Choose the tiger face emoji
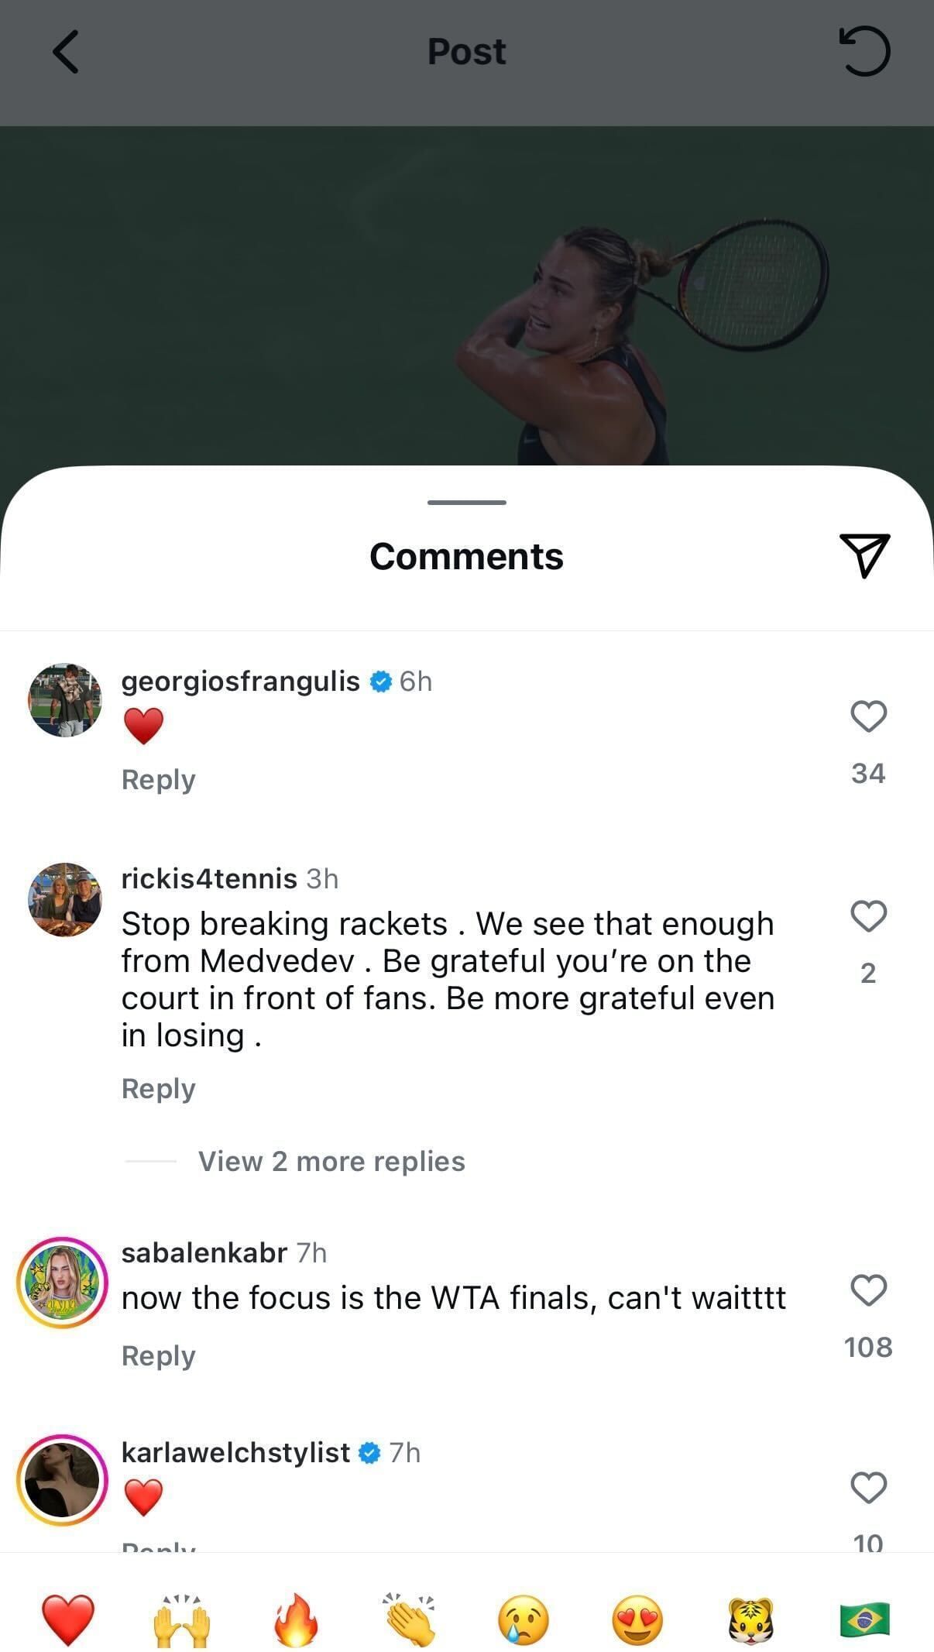934x1652 pixels. pyautogui.click(x=751, y=1619)
